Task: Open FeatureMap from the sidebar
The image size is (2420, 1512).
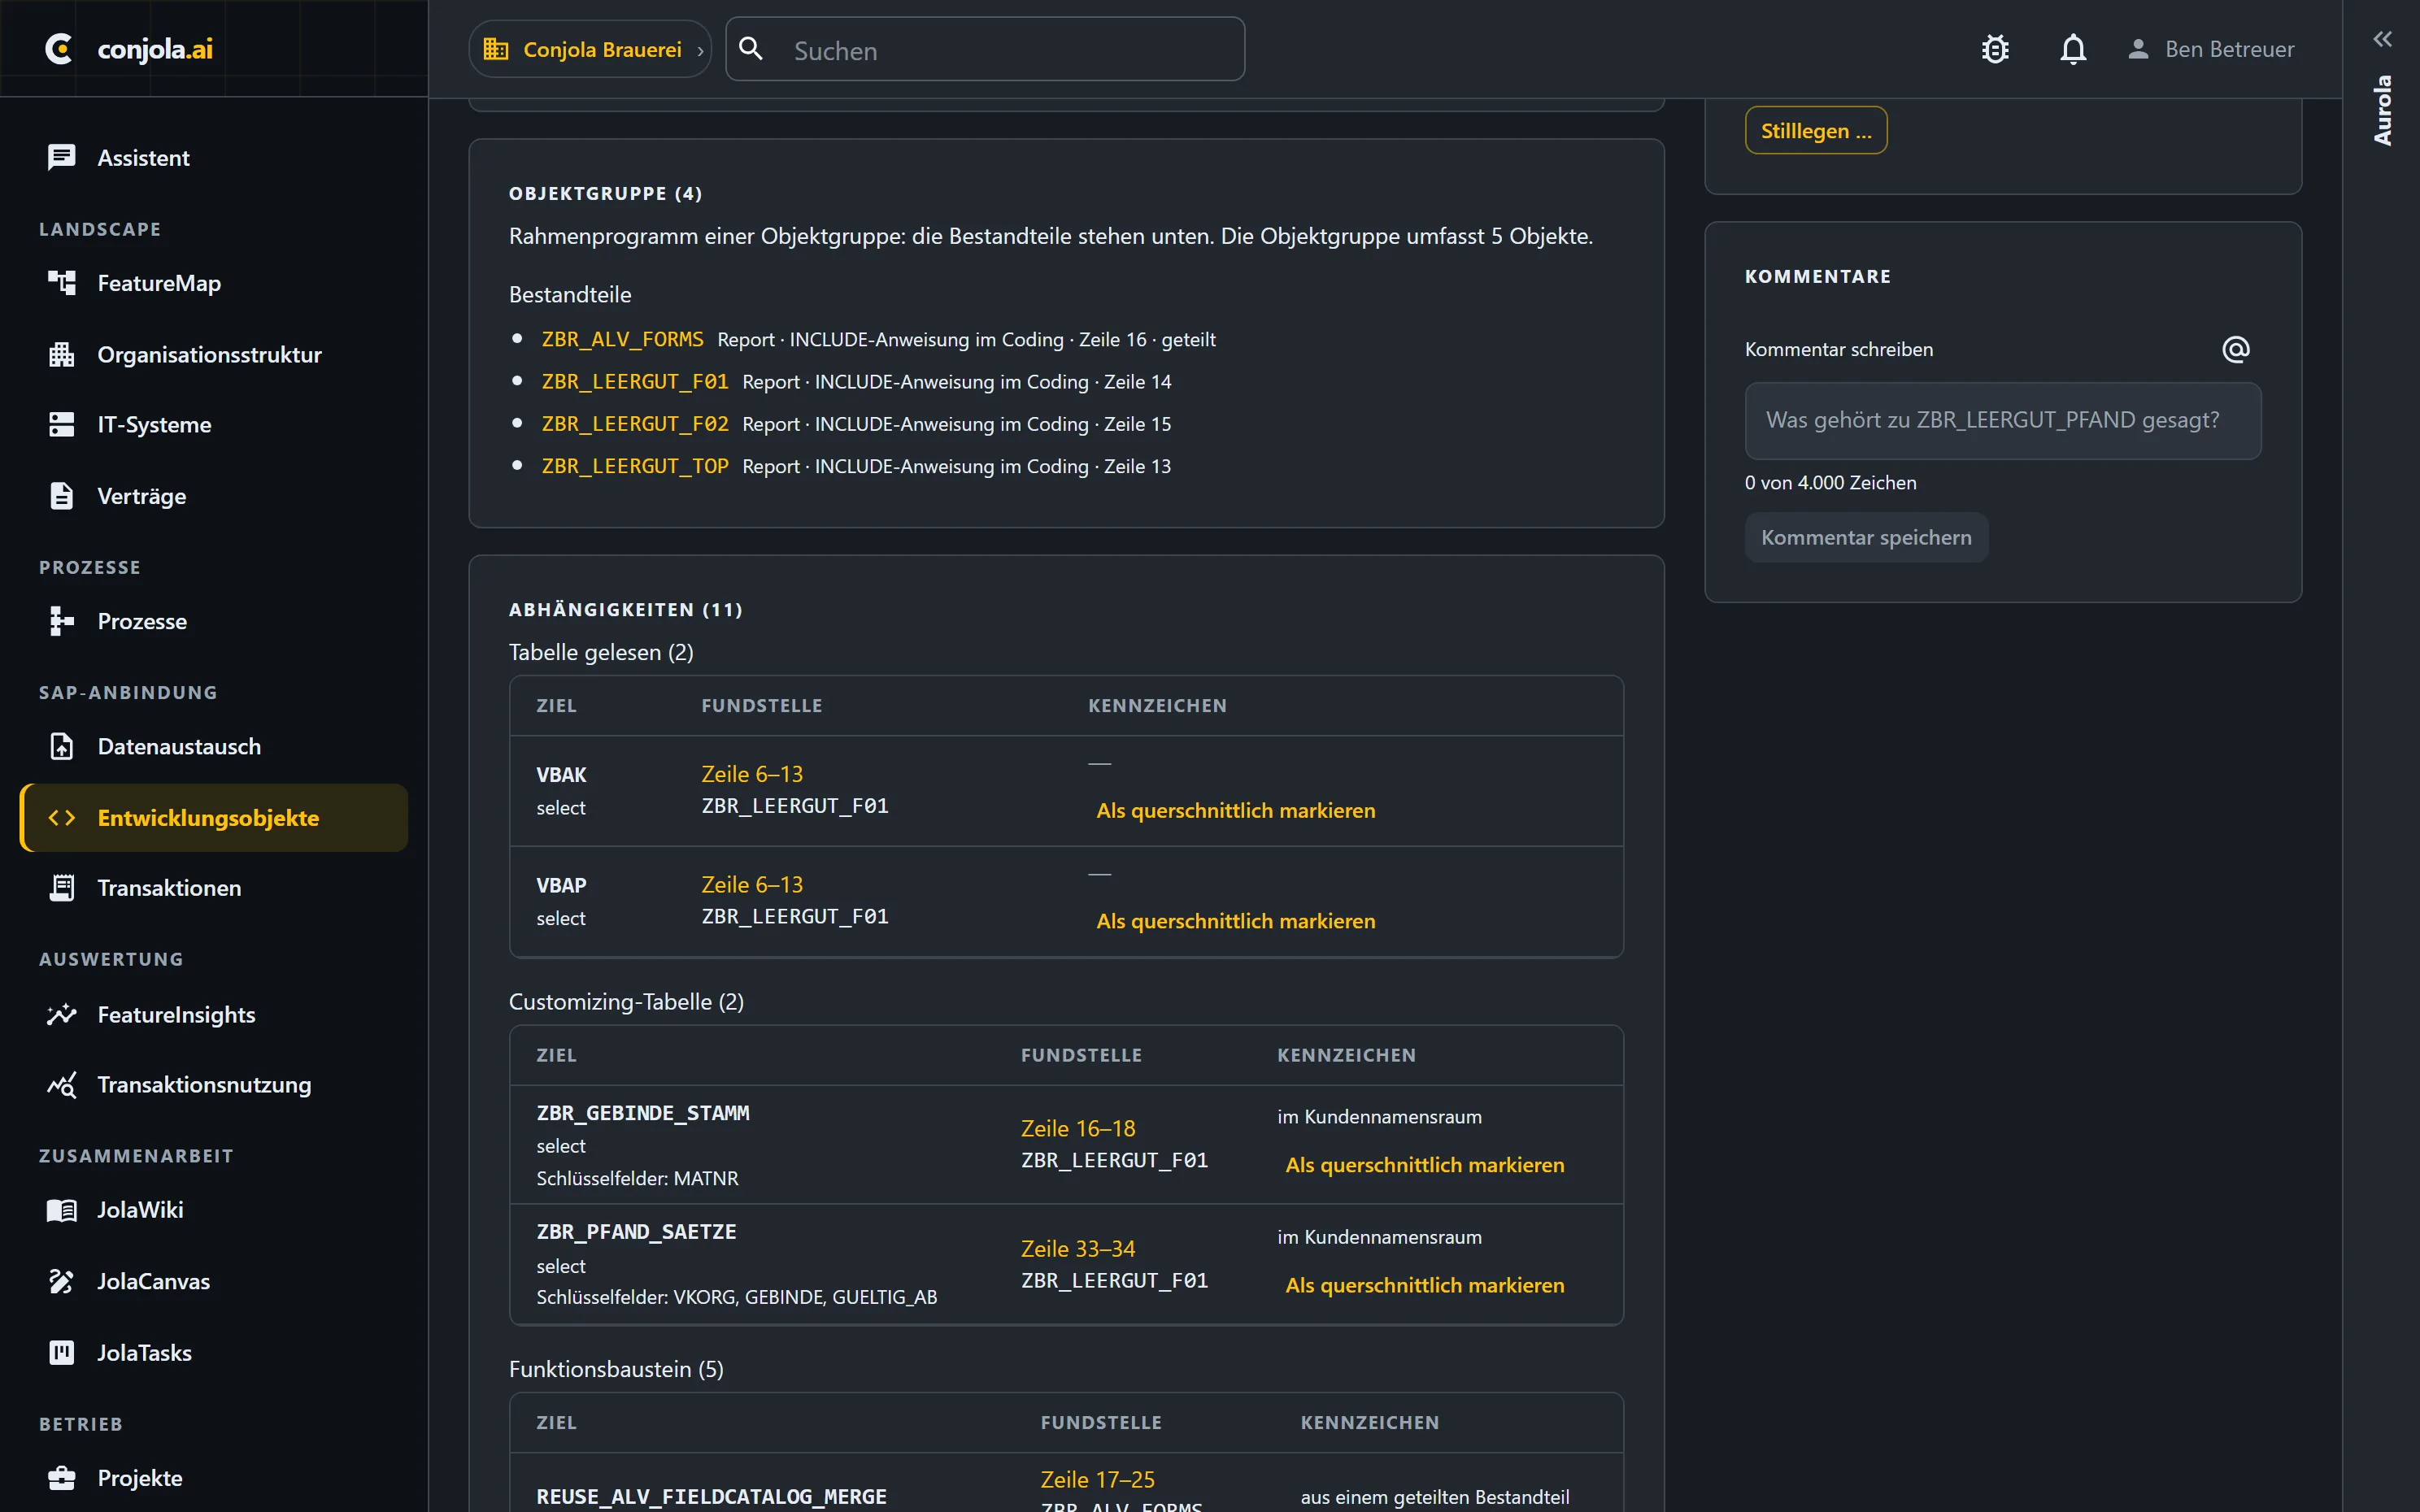Action: 214,283
